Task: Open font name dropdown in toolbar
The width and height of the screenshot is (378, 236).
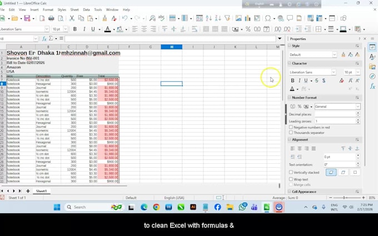Action: coord(47,29)
